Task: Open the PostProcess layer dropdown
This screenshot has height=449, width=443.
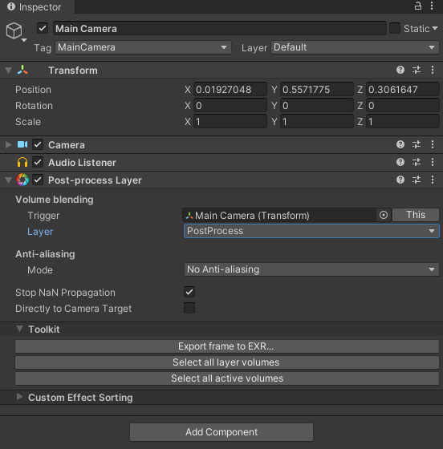Action: point(311,231)
